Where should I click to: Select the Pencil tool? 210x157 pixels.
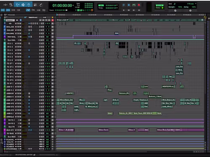point(41,5)
